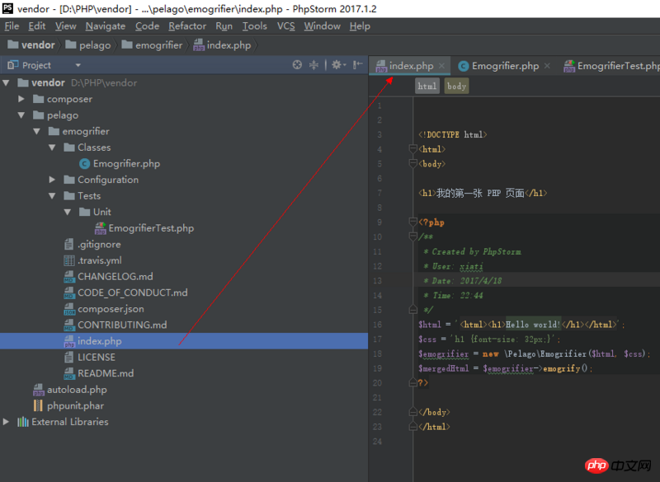Open the Tools menu

click(255, 26)
